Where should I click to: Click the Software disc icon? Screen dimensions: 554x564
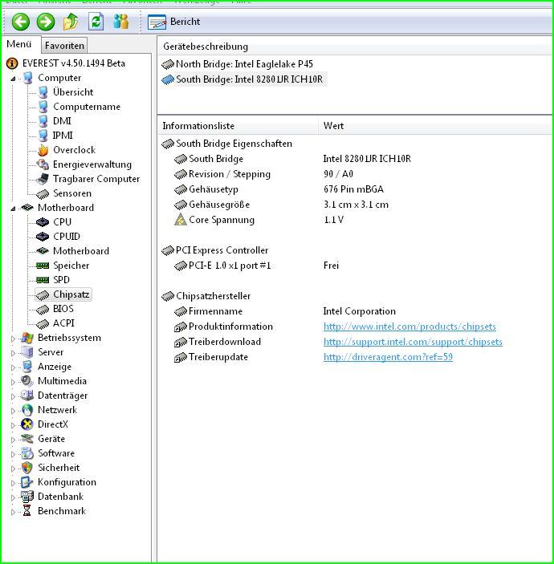pos(27,453)
